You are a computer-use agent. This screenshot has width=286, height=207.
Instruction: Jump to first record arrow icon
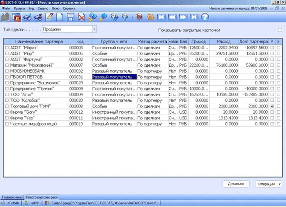(162, 17)
